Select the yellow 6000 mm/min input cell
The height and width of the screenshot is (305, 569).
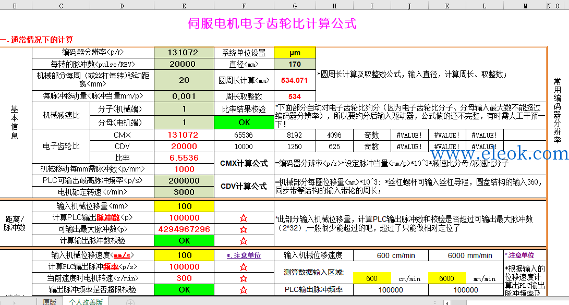(447, 278)
